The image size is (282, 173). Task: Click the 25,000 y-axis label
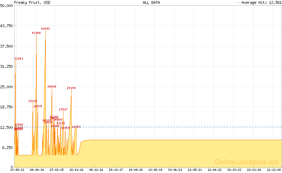pos(6,86)
